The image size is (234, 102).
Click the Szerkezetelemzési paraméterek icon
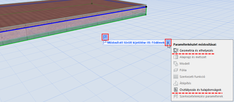(176, 96)
